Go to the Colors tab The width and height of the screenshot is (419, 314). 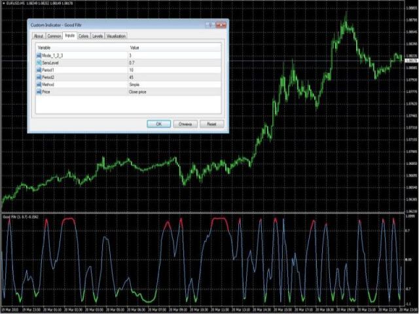(84, 37)
